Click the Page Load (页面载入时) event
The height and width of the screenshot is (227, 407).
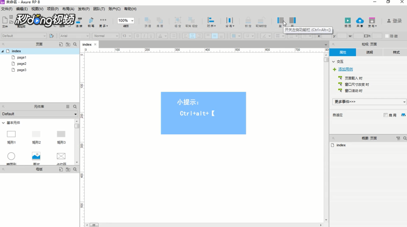pos(353,78)
